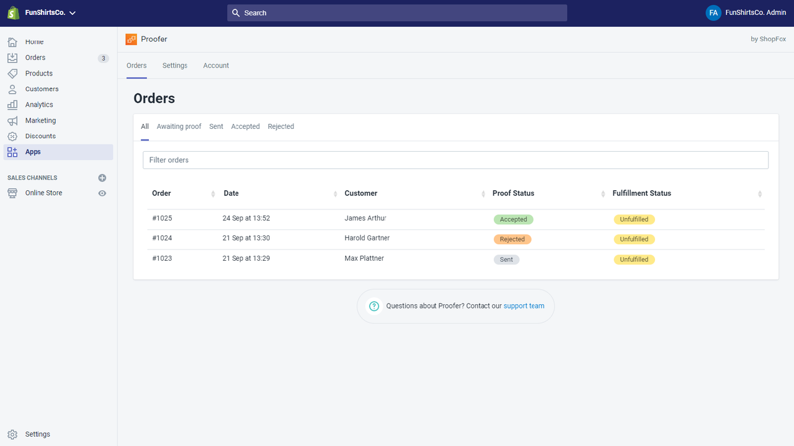Click the Accepted badge for order #1025
Image resolution: width=794 pixels, height=446 pixels.
pyautogui.click(x=513, y=219)
